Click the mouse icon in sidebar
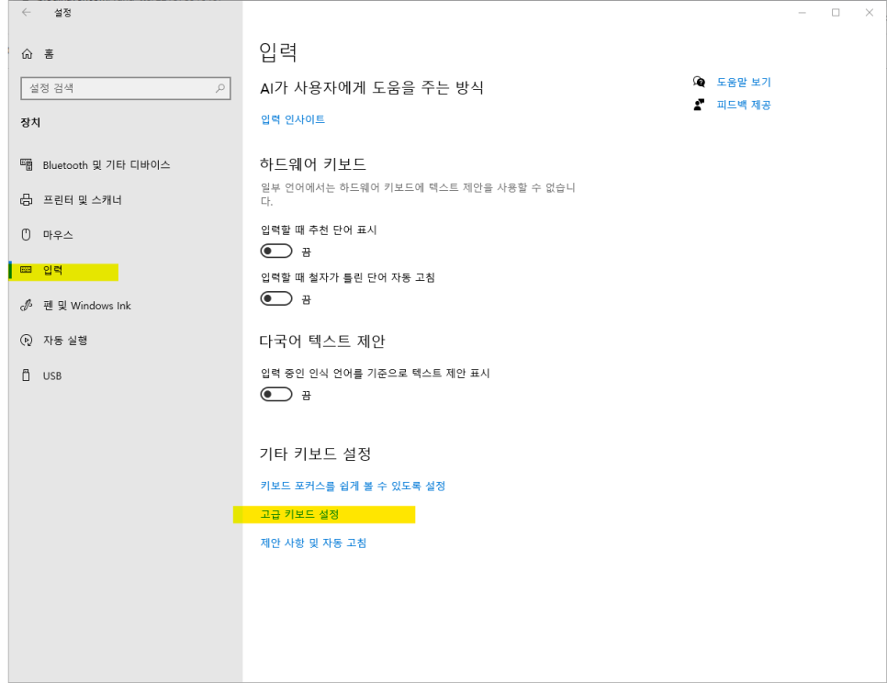Screen dimensions: 887x683 pos(26,235)
